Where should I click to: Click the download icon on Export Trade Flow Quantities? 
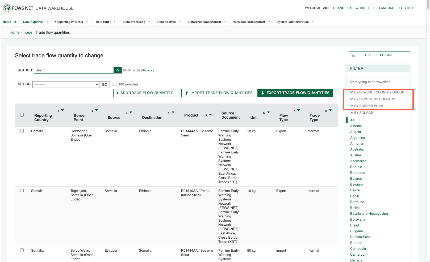[263, 93]
